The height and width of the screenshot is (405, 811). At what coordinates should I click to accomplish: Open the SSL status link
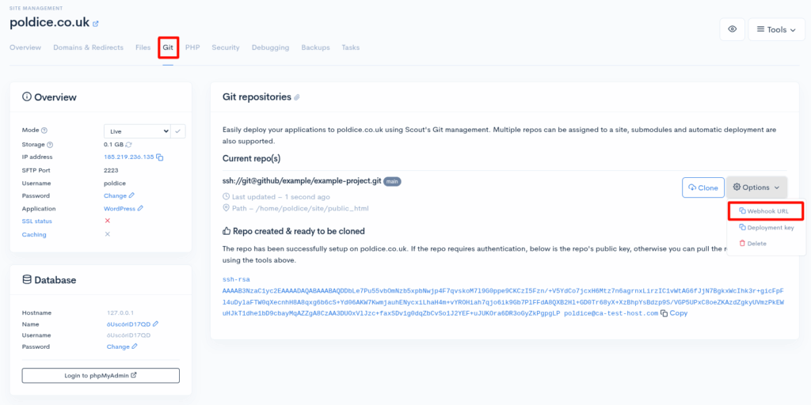(37, 221)
